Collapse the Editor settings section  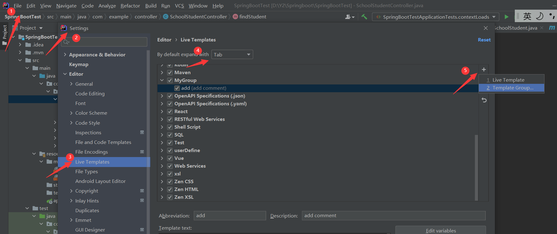pos(65,74)
